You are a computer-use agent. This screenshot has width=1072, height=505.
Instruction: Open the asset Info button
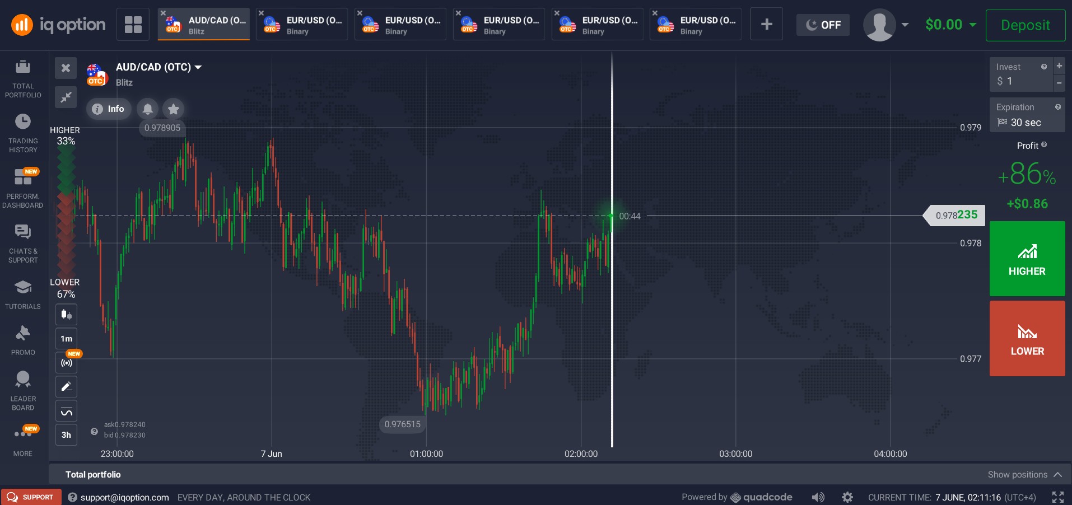(109, 109)
